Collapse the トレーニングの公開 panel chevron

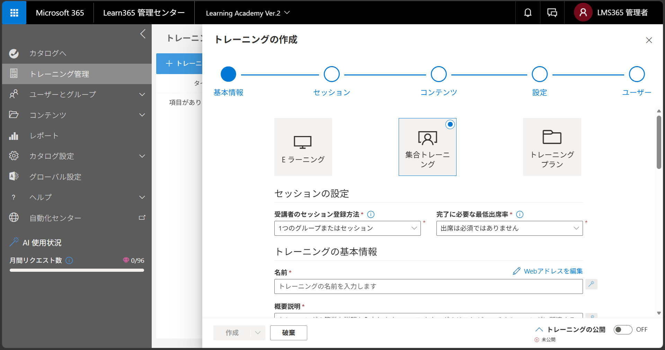[539, 329]
